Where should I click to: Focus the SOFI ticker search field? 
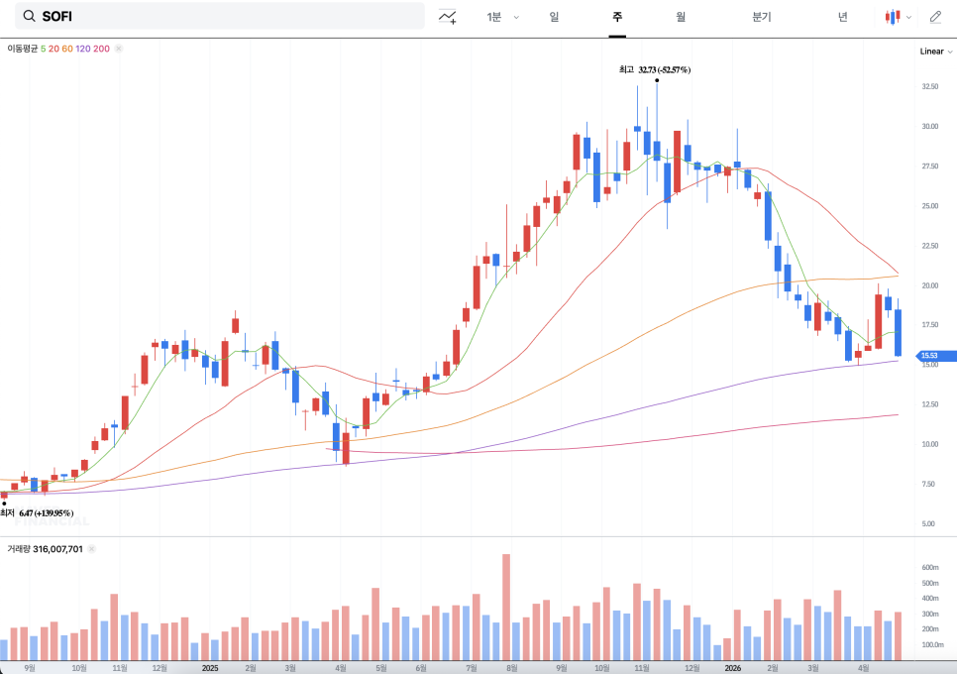(x=228, y=17)
